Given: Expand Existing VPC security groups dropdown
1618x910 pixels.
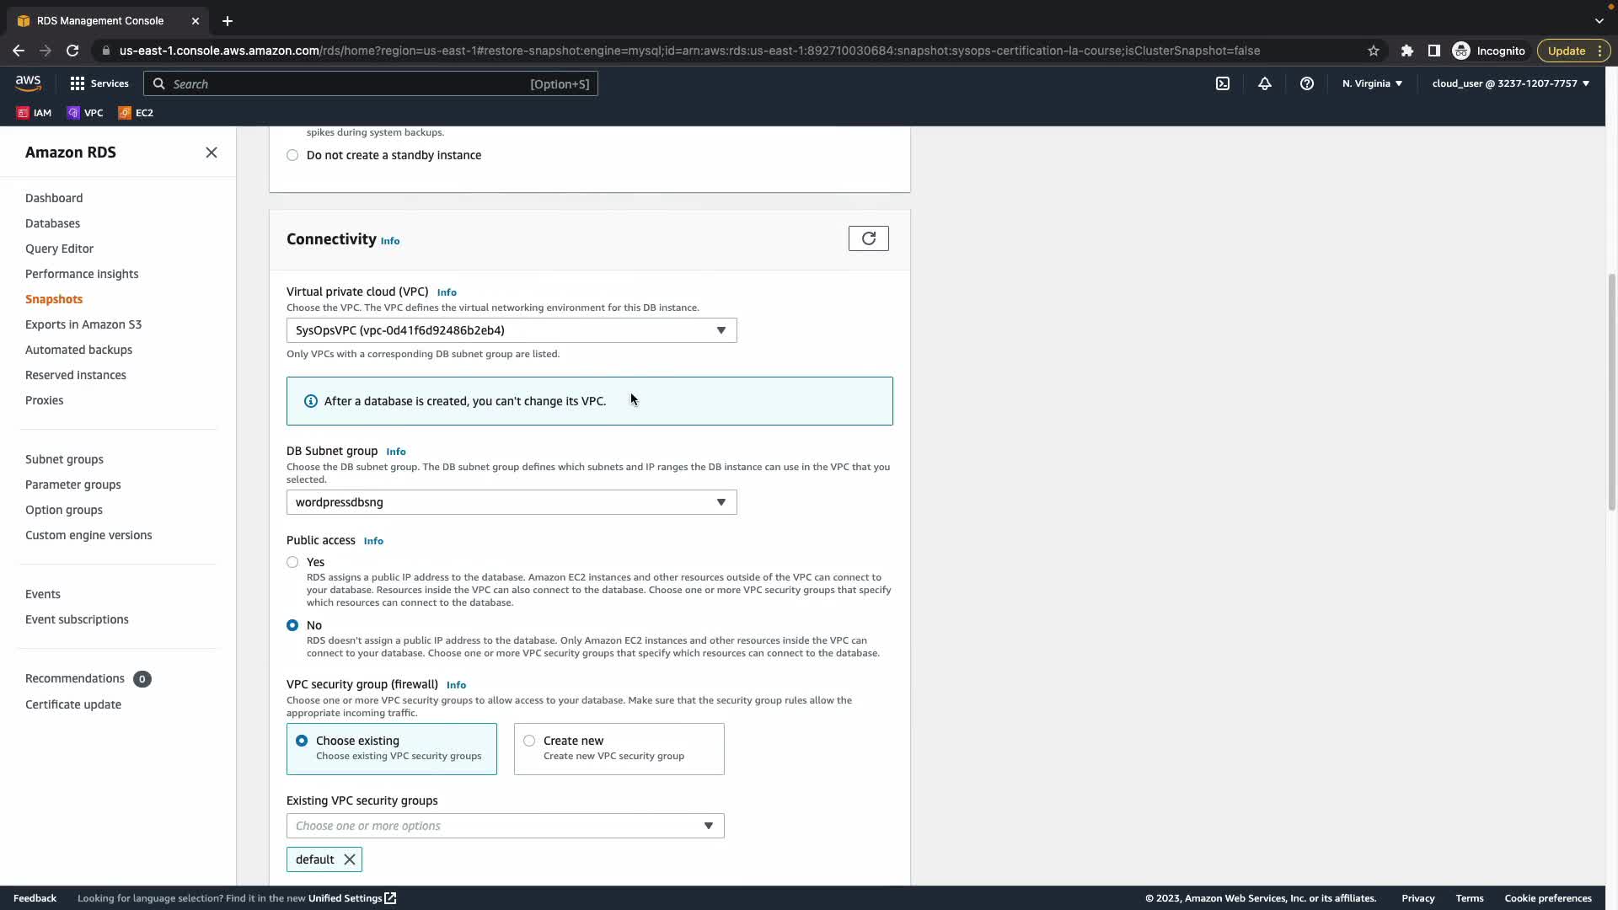Looking at the screenshot, I should click(x=505, y=826).
